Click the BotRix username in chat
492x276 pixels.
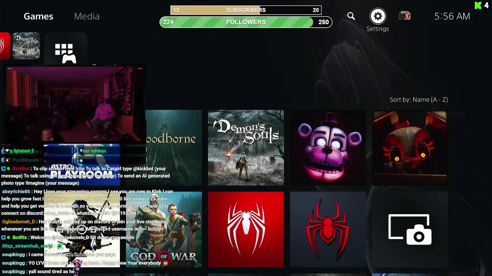20,237
